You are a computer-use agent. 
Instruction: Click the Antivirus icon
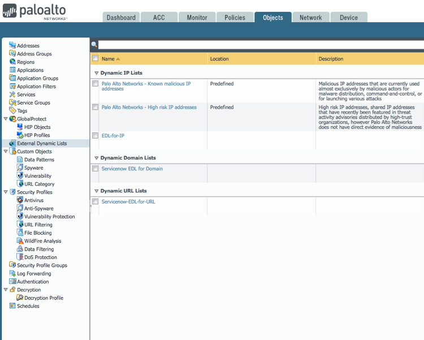coord(20,200)
